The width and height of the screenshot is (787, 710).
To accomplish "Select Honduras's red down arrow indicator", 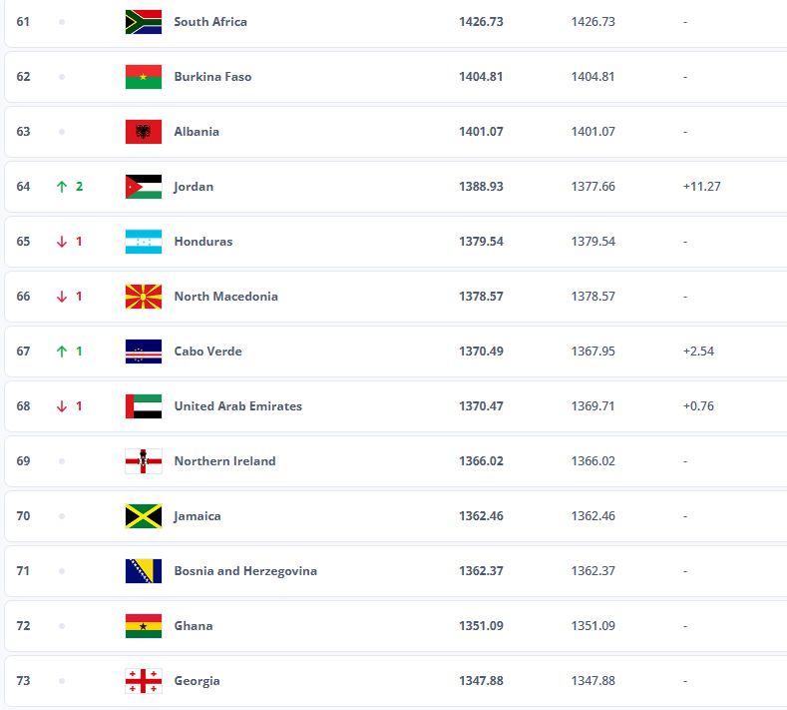I will [62, 242].
